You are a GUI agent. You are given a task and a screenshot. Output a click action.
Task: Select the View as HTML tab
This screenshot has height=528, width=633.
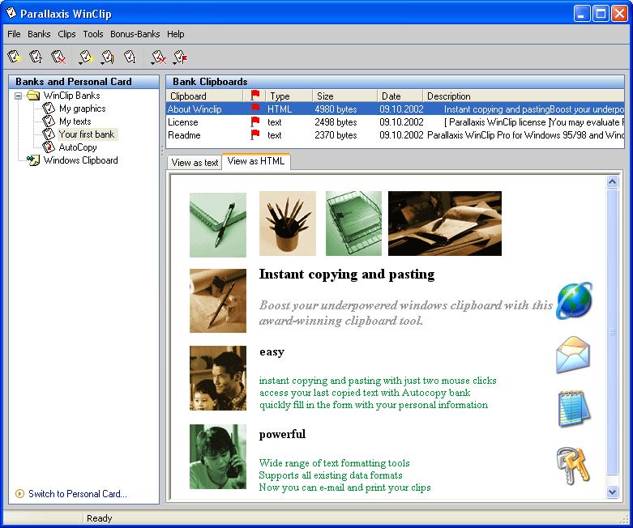coord(256,161)
